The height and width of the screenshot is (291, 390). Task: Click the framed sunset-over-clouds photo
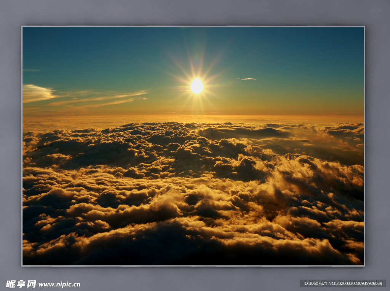193,146
